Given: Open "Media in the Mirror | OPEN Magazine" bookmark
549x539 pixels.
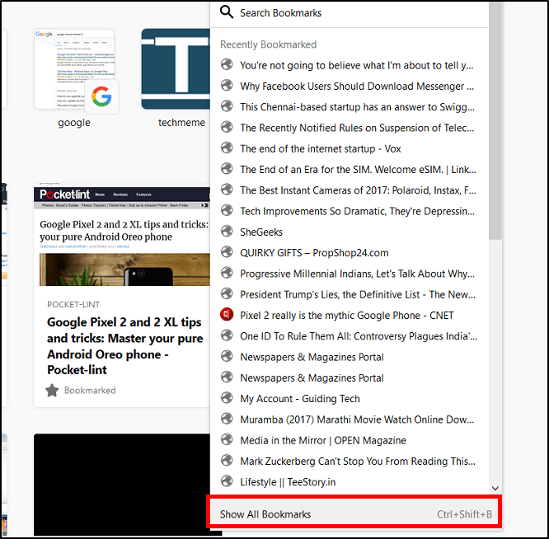Looking at the screenshot, I should click(349, 440).
